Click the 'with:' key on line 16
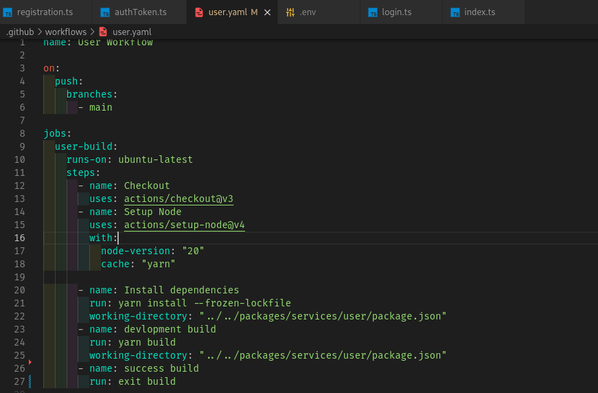This screenshot has height=393, width=598. [x=104, y=238]
